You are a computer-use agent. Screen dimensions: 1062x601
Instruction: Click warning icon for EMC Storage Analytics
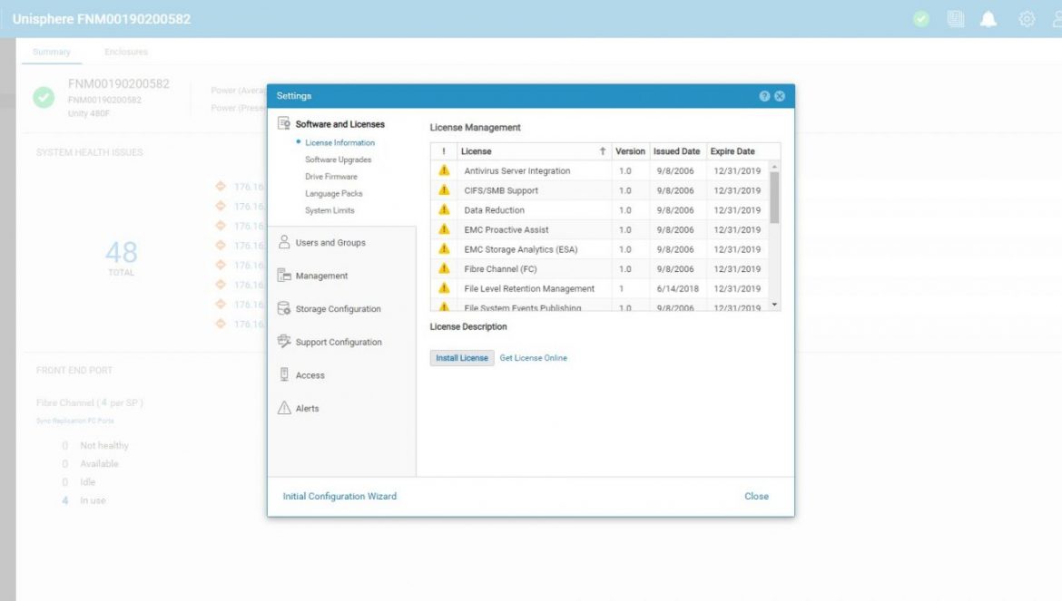(444, 248)
